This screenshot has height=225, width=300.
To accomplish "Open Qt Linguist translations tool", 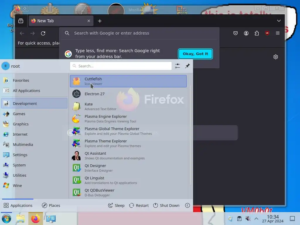I will 128,180.
